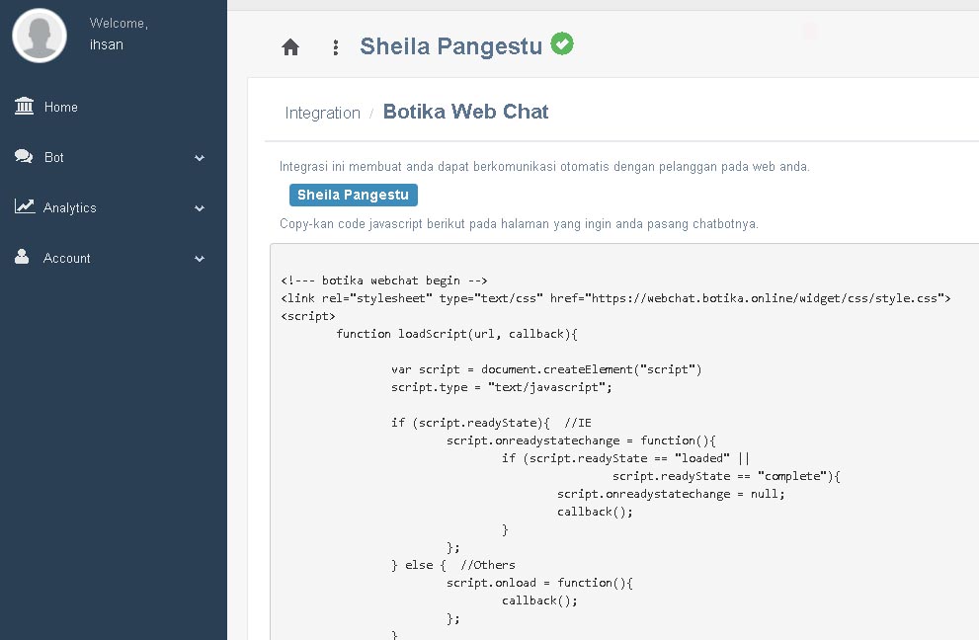Go to the house icon in header
This screenshot has height=640, width=979.
tap(290, 46)
